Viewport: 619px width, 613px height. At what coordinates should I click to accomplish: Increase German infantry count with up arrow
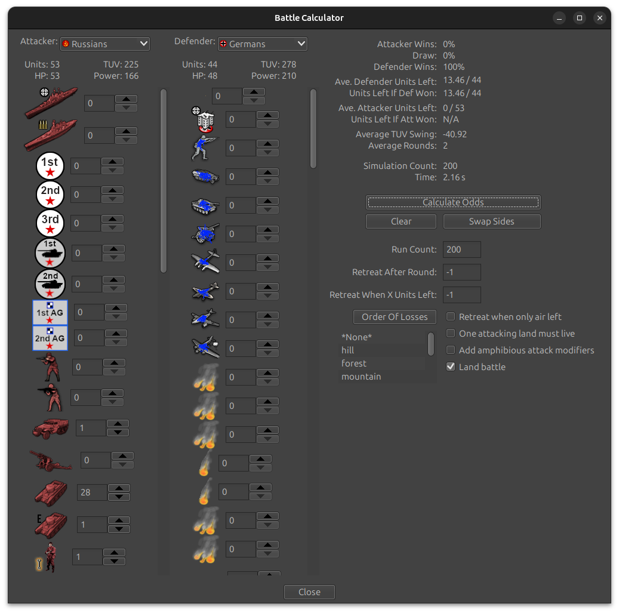[x=267, y=144]
